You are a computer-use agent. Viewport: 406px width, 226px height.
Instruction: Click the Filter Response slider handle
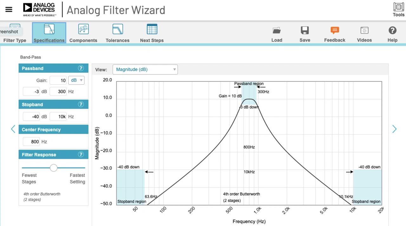pyautogui.click(x=54, y=168)
